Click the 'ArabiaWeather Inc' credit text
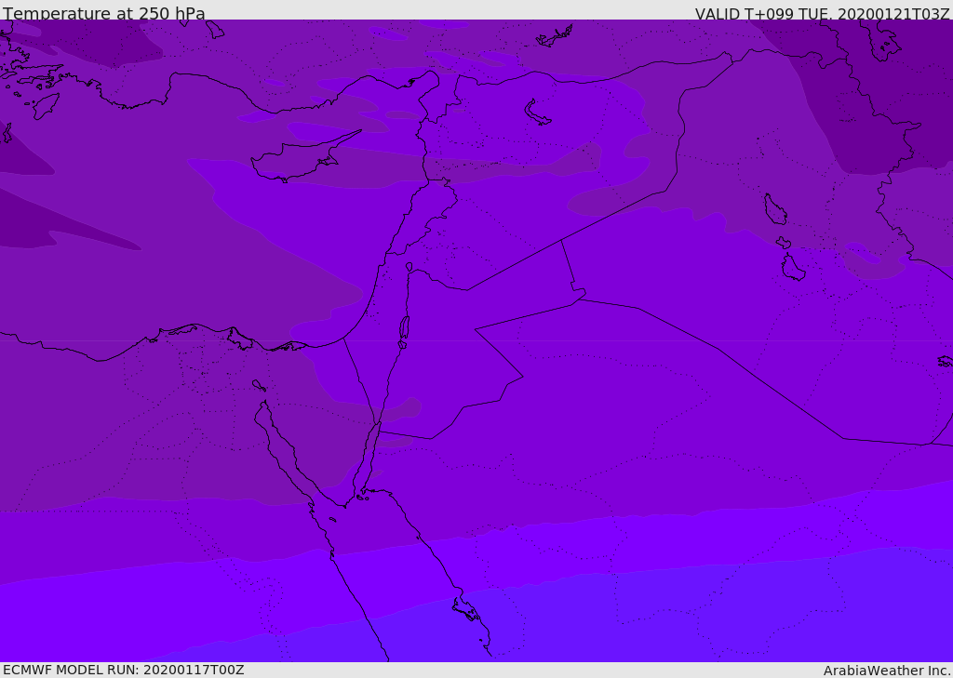The image size is (953, 678). 887,671
